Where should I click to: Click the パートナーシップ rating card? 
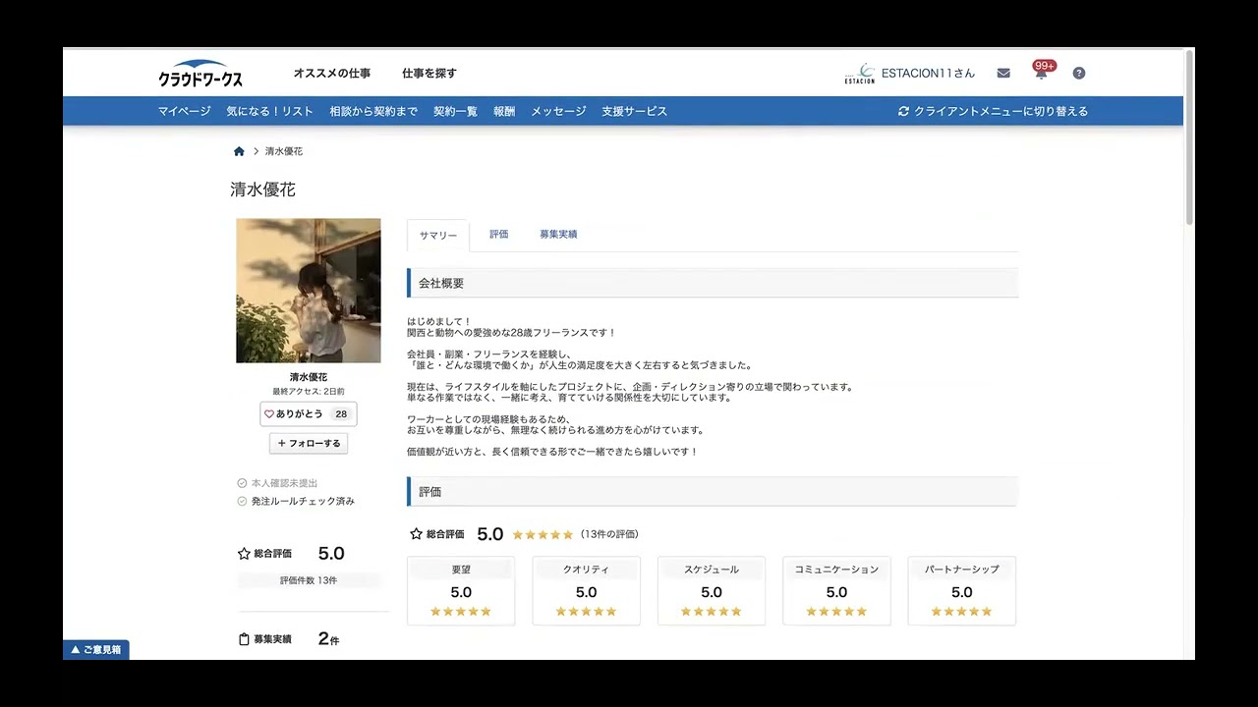coord(962,591)
